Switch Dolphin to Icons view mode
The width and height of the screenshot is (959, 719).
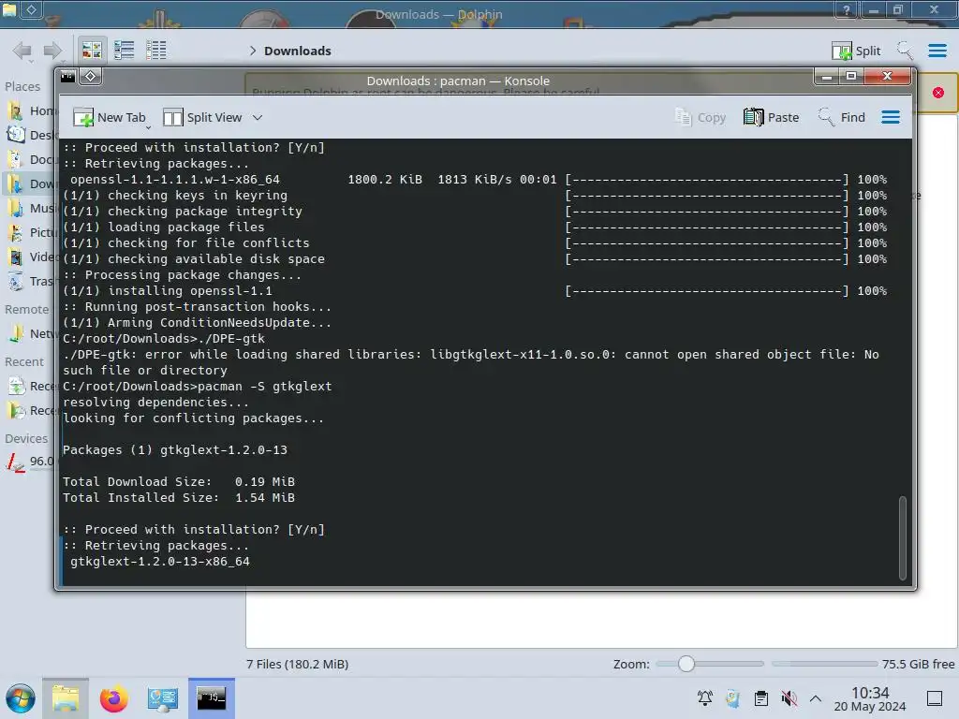92,51
